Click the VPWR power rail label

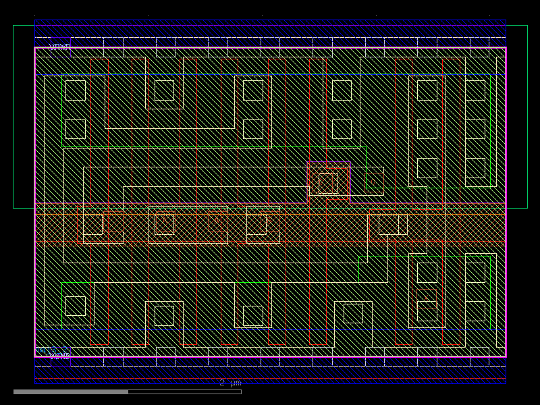59,46
